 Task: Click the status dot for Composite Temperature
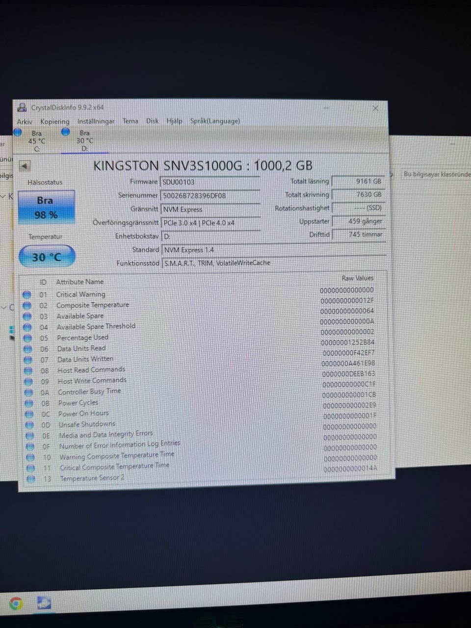(27, 306)
